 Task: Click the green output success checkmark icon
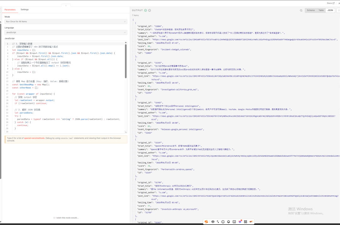(x=145, y=10)
